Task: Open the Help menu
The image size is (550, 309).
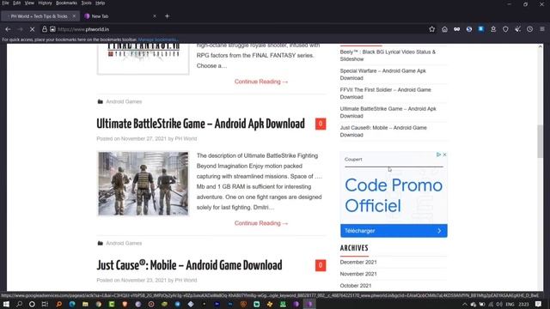Action: [x=100, y=3]
